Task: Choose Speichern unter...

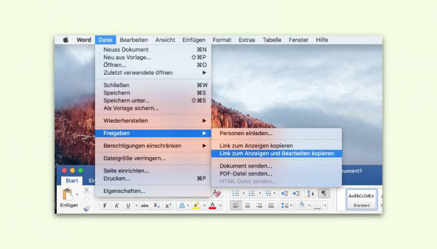Action: [x=153, y=100]
